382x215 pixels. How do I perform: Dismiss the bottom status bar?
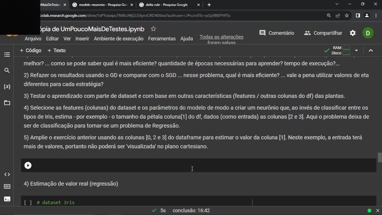tap(378, 211)
